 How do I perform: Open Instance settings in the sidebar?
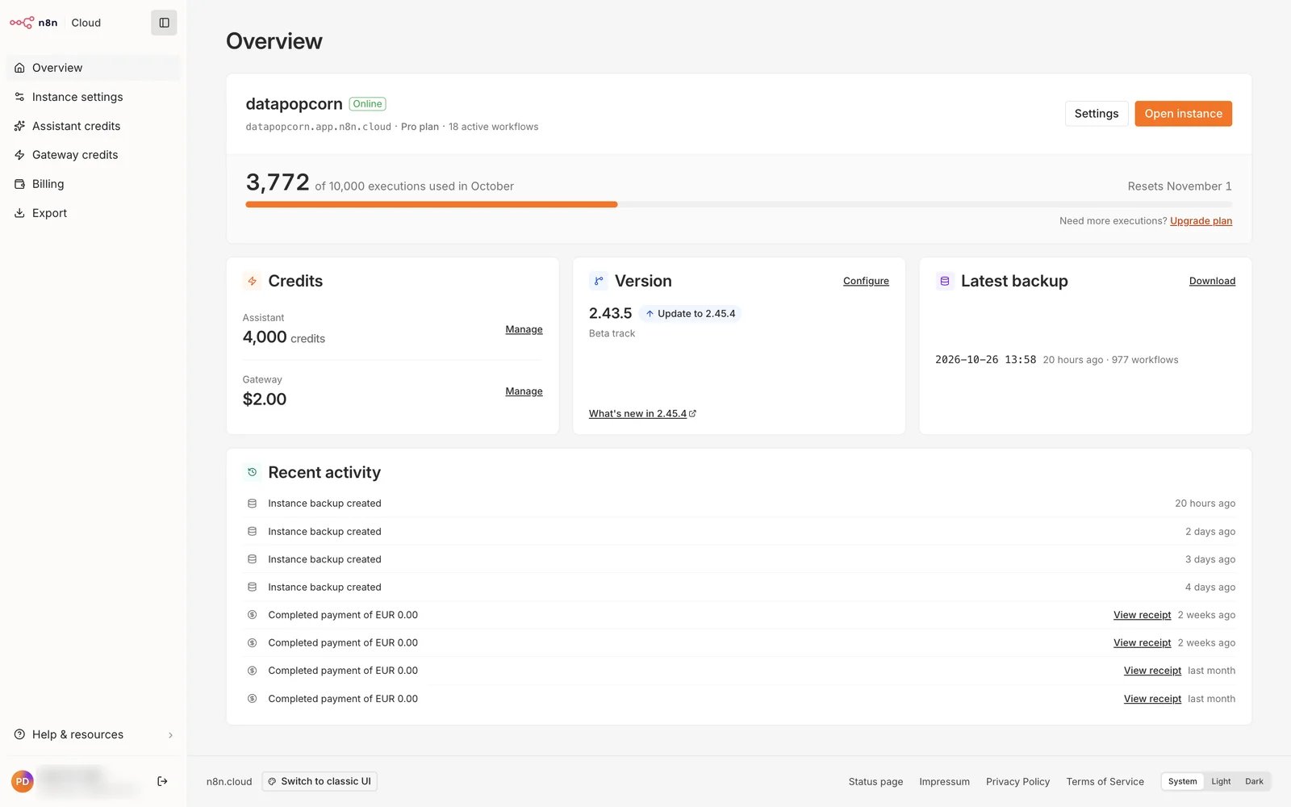tap(93, 97)
